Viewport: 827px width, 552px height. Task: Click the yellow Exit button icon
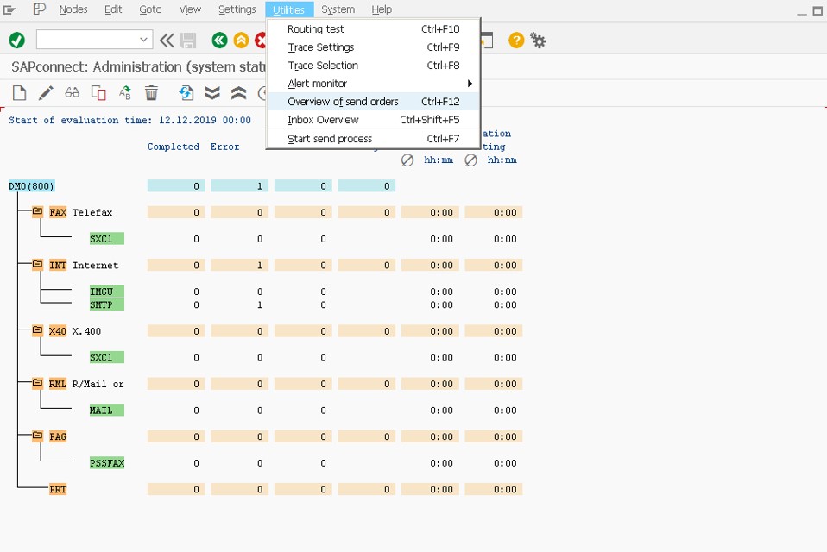(241, 40)
